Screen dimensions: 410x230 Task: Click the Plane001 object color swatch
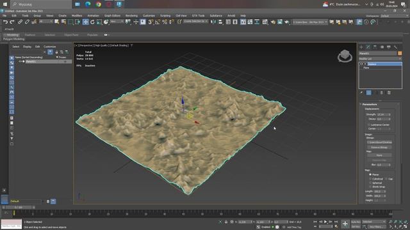(400, 54)
